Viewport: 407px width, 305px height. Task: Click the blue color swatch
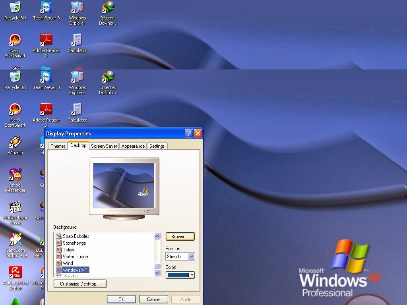pos(178,275)
